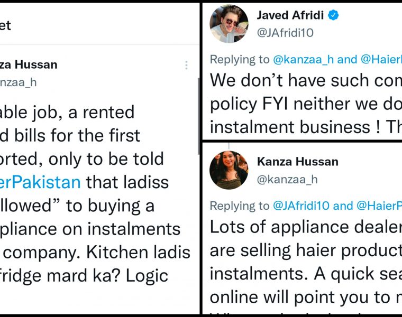Click the @Haier mention in Javed Afridi's reply line
The image size is (402, 317).
380,59
